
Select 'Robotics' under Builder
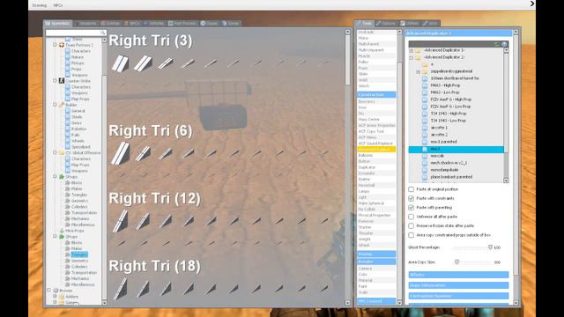coord(78,129)
